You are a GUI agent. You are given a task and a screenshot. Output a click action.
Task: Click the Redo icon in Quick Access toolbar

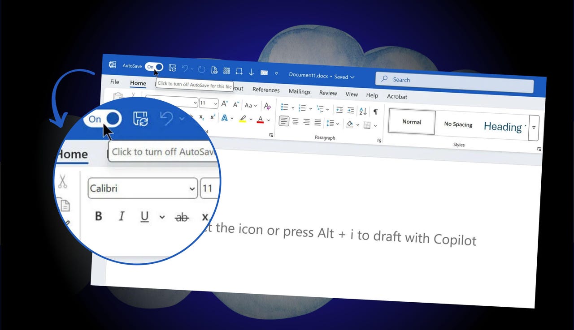[x=201, y=69]
